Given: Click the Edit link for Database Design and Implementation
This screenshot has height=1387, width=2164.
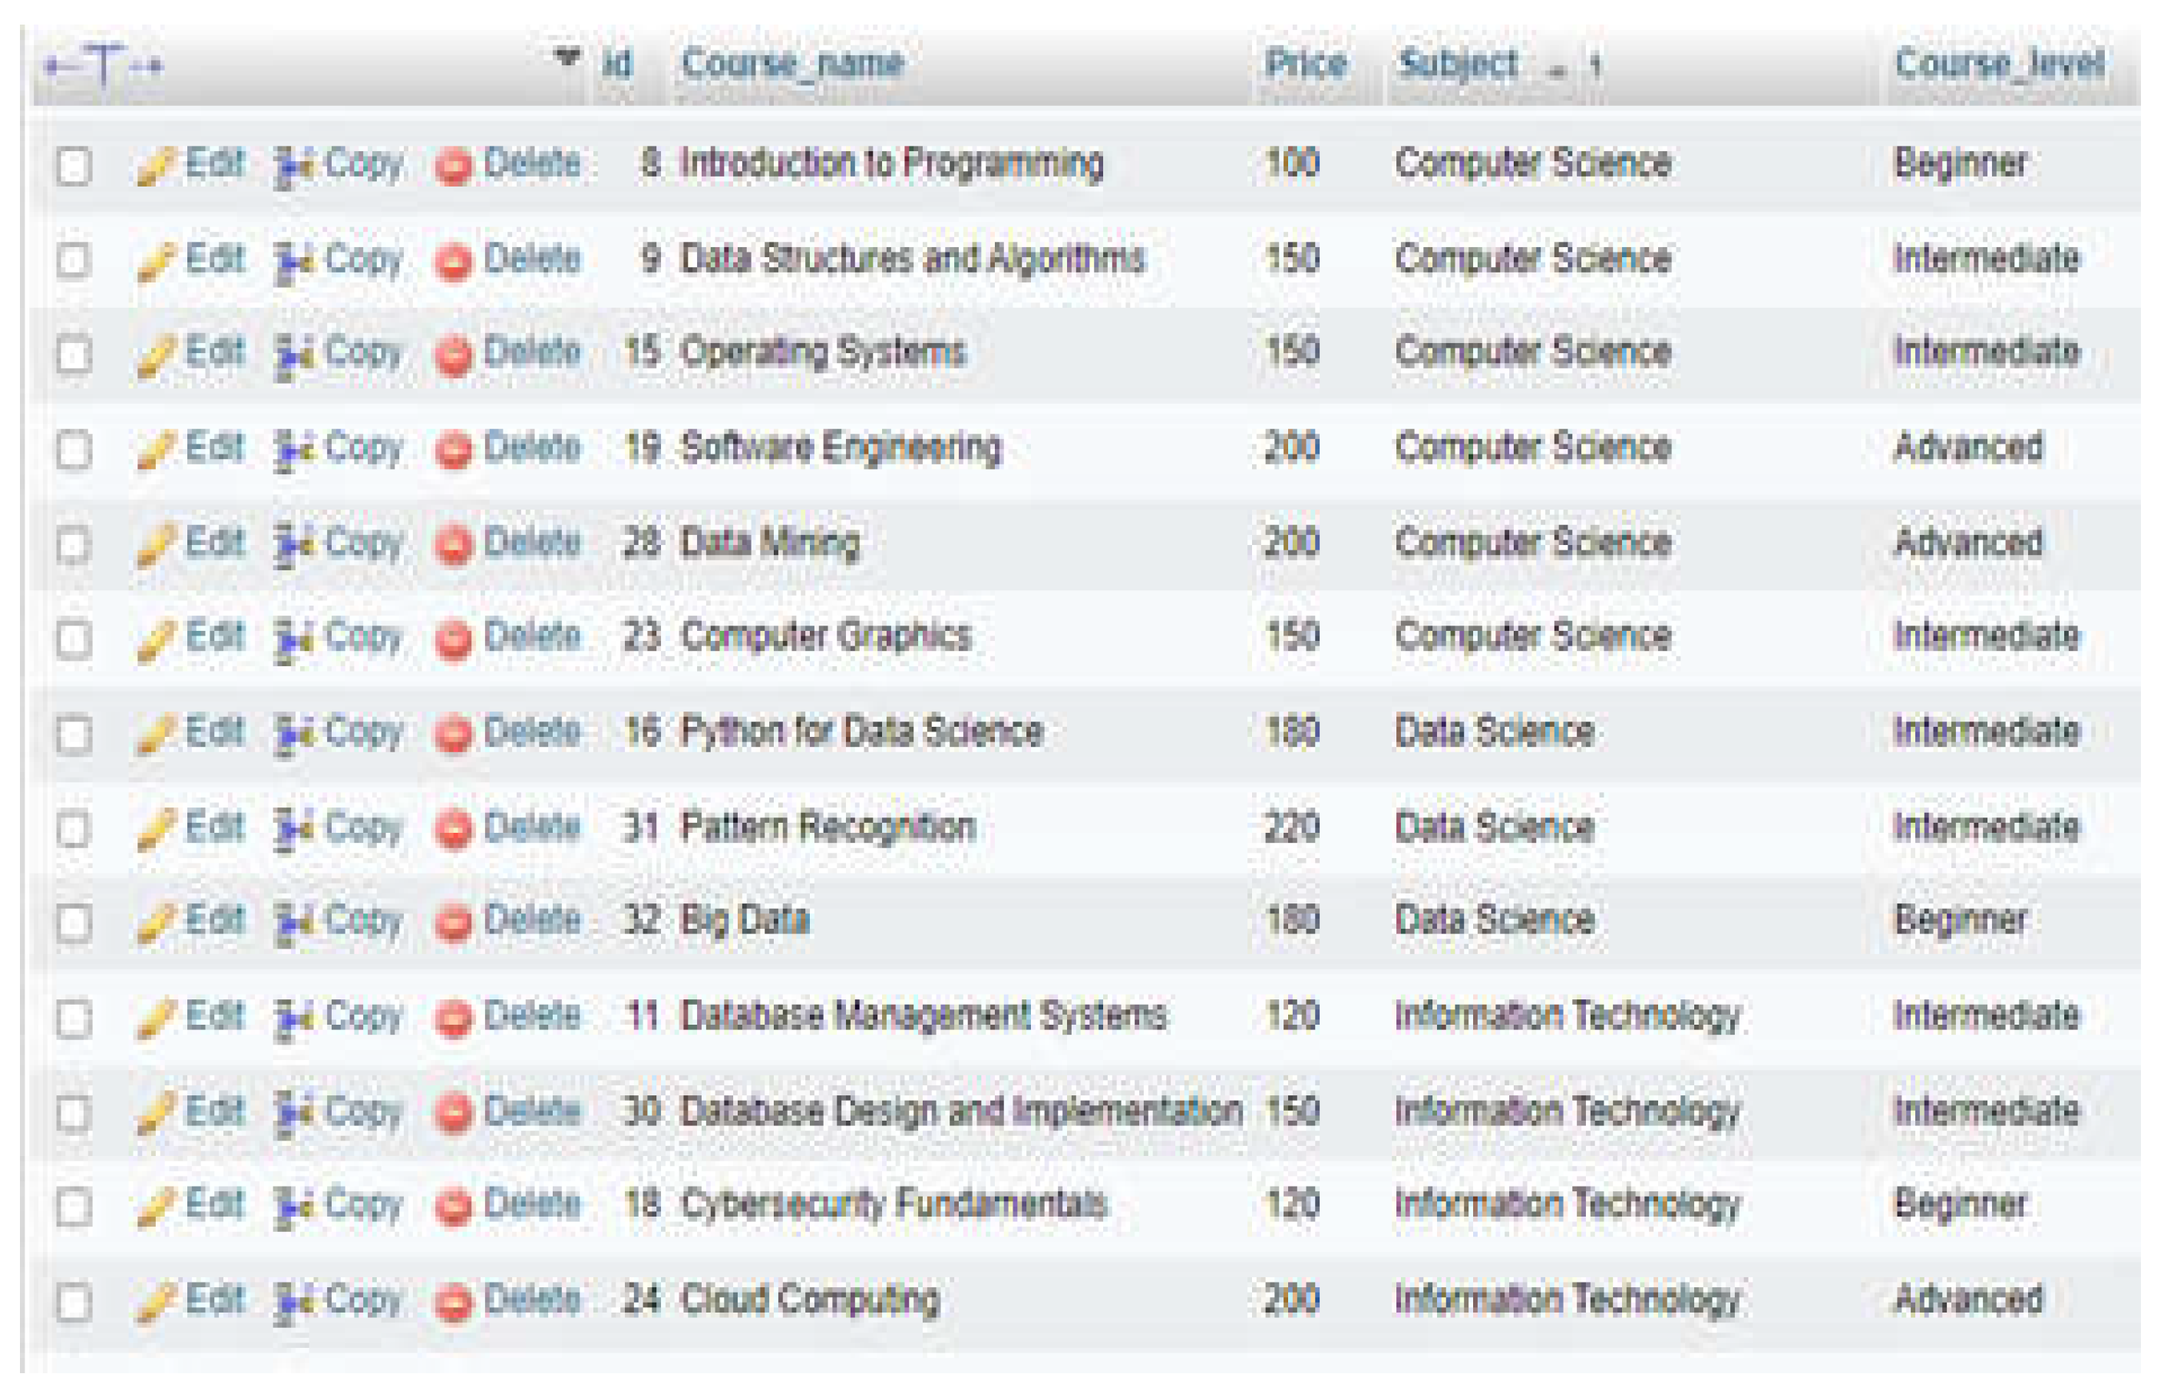Looking at the screenshot, I should 214,1111.
